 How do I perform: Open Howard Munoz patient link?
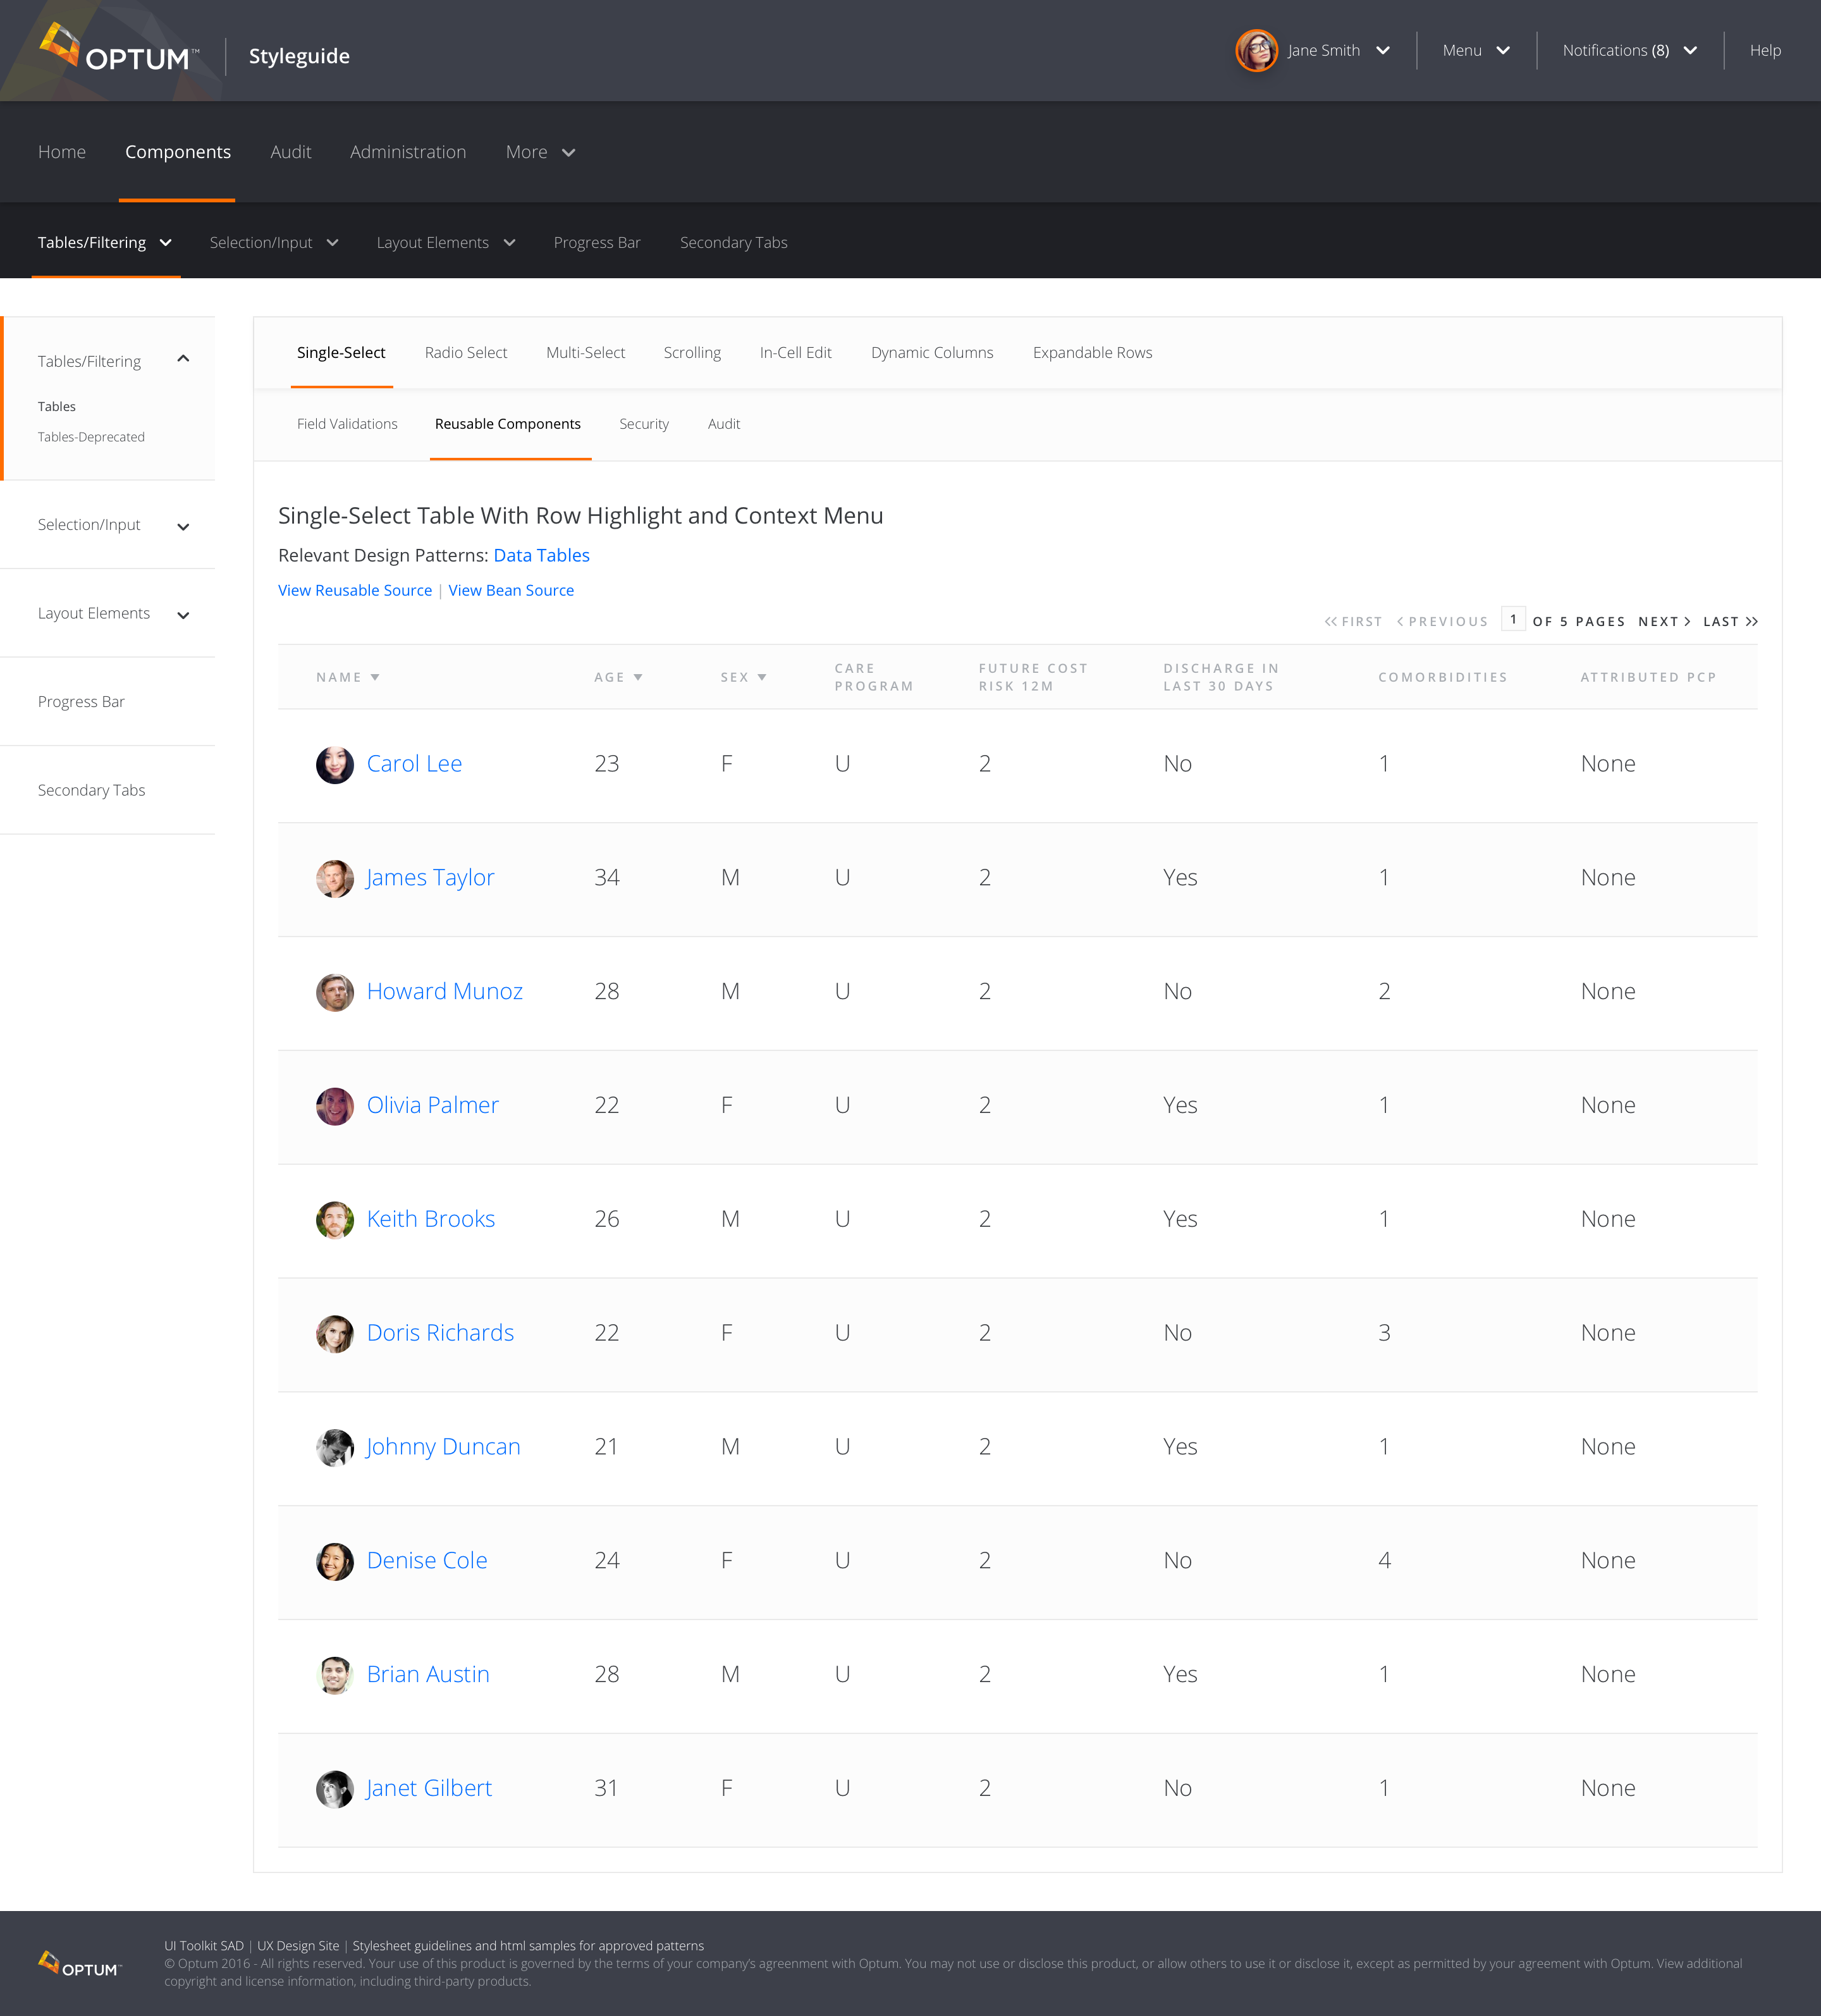click(444, 991)
